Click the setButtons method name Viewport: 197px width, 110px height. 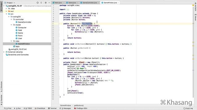[80, 44]
